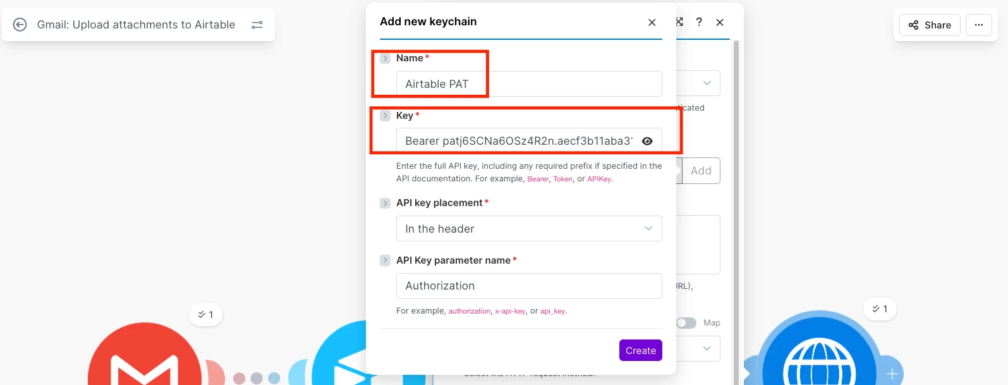1008x385 pixels.
Task: Click the pink x-api-key example text
Action: tap(510, 311)
